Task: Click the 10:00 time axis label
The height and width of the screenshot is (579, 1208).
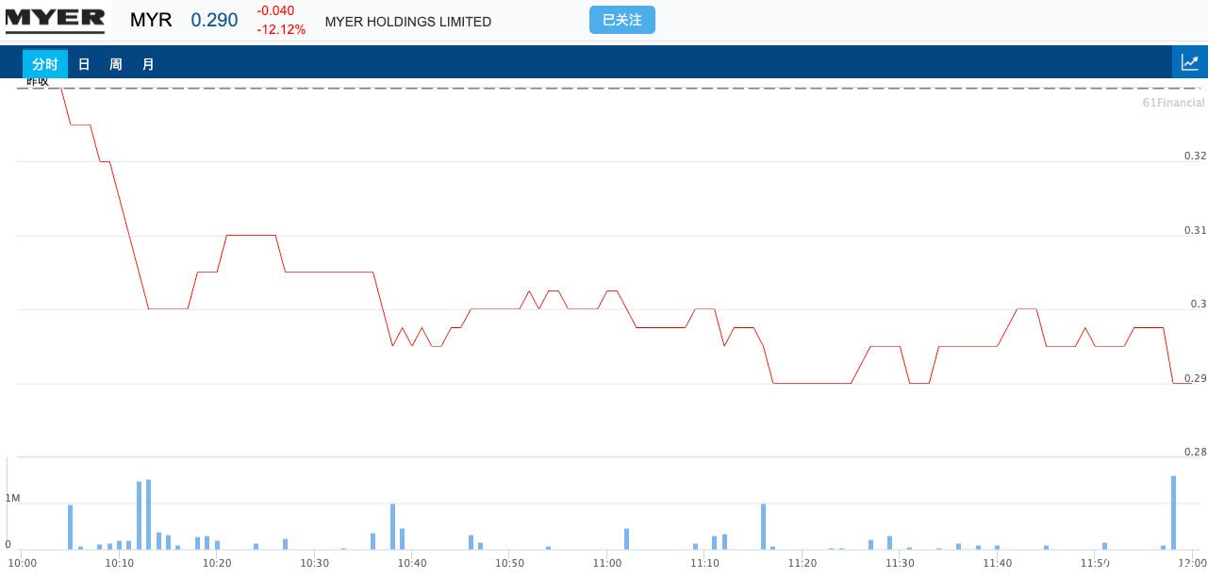Action: pyautogui.click(x=22, y=563)
